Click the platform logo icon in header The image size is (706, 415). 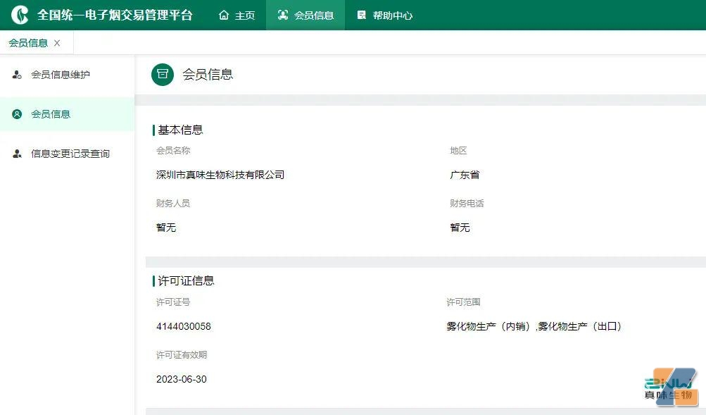click(20, 15)
